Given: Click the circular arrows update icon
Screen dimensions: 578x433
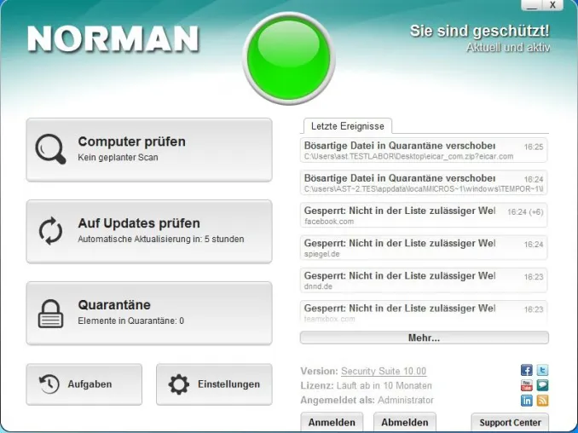Looking at the screenshot, I should click(50, 231).
